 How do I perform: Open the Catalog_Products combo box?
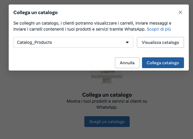click(73, 42)
